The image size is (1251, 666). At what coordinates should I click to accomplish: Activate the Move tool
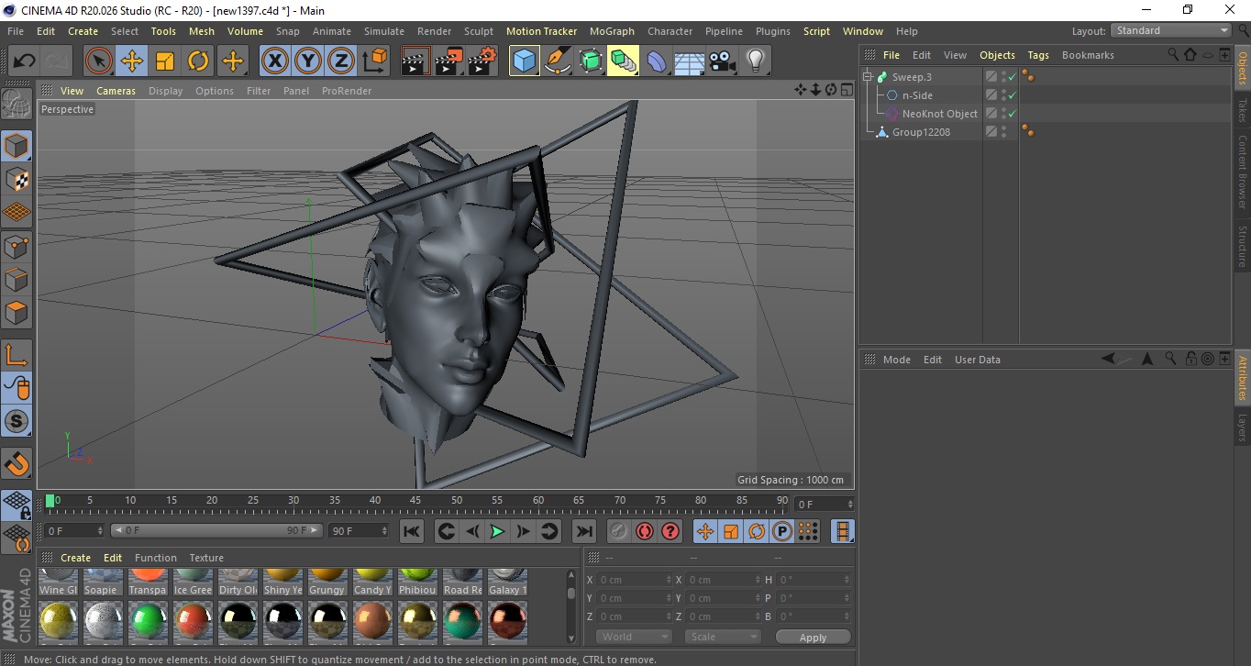pyautogui.click(x=132, y=61)
